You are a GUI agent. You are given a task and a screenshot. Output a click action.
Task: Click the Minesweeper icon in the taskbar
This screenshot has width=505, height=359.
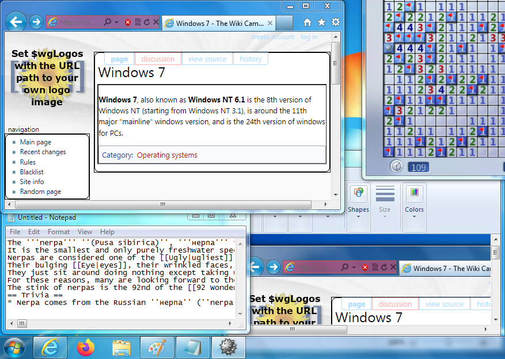pos(228,347)
